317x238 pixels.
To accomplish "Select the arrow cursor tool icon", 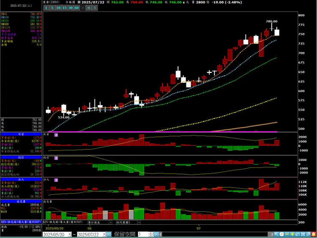I will pos(276,235).
